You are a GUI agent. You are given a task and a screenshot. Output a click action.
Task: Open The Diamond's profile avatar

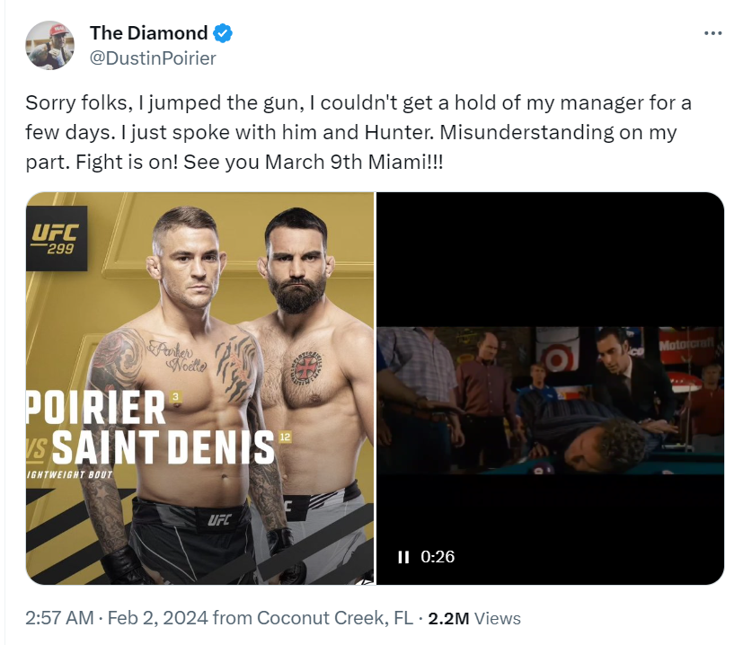point(49,44)
